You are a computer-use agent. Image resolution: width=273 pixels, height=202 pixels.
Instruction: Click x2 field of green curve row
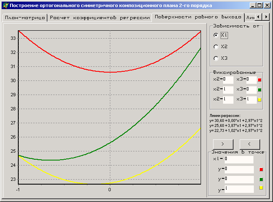[228, 90]
